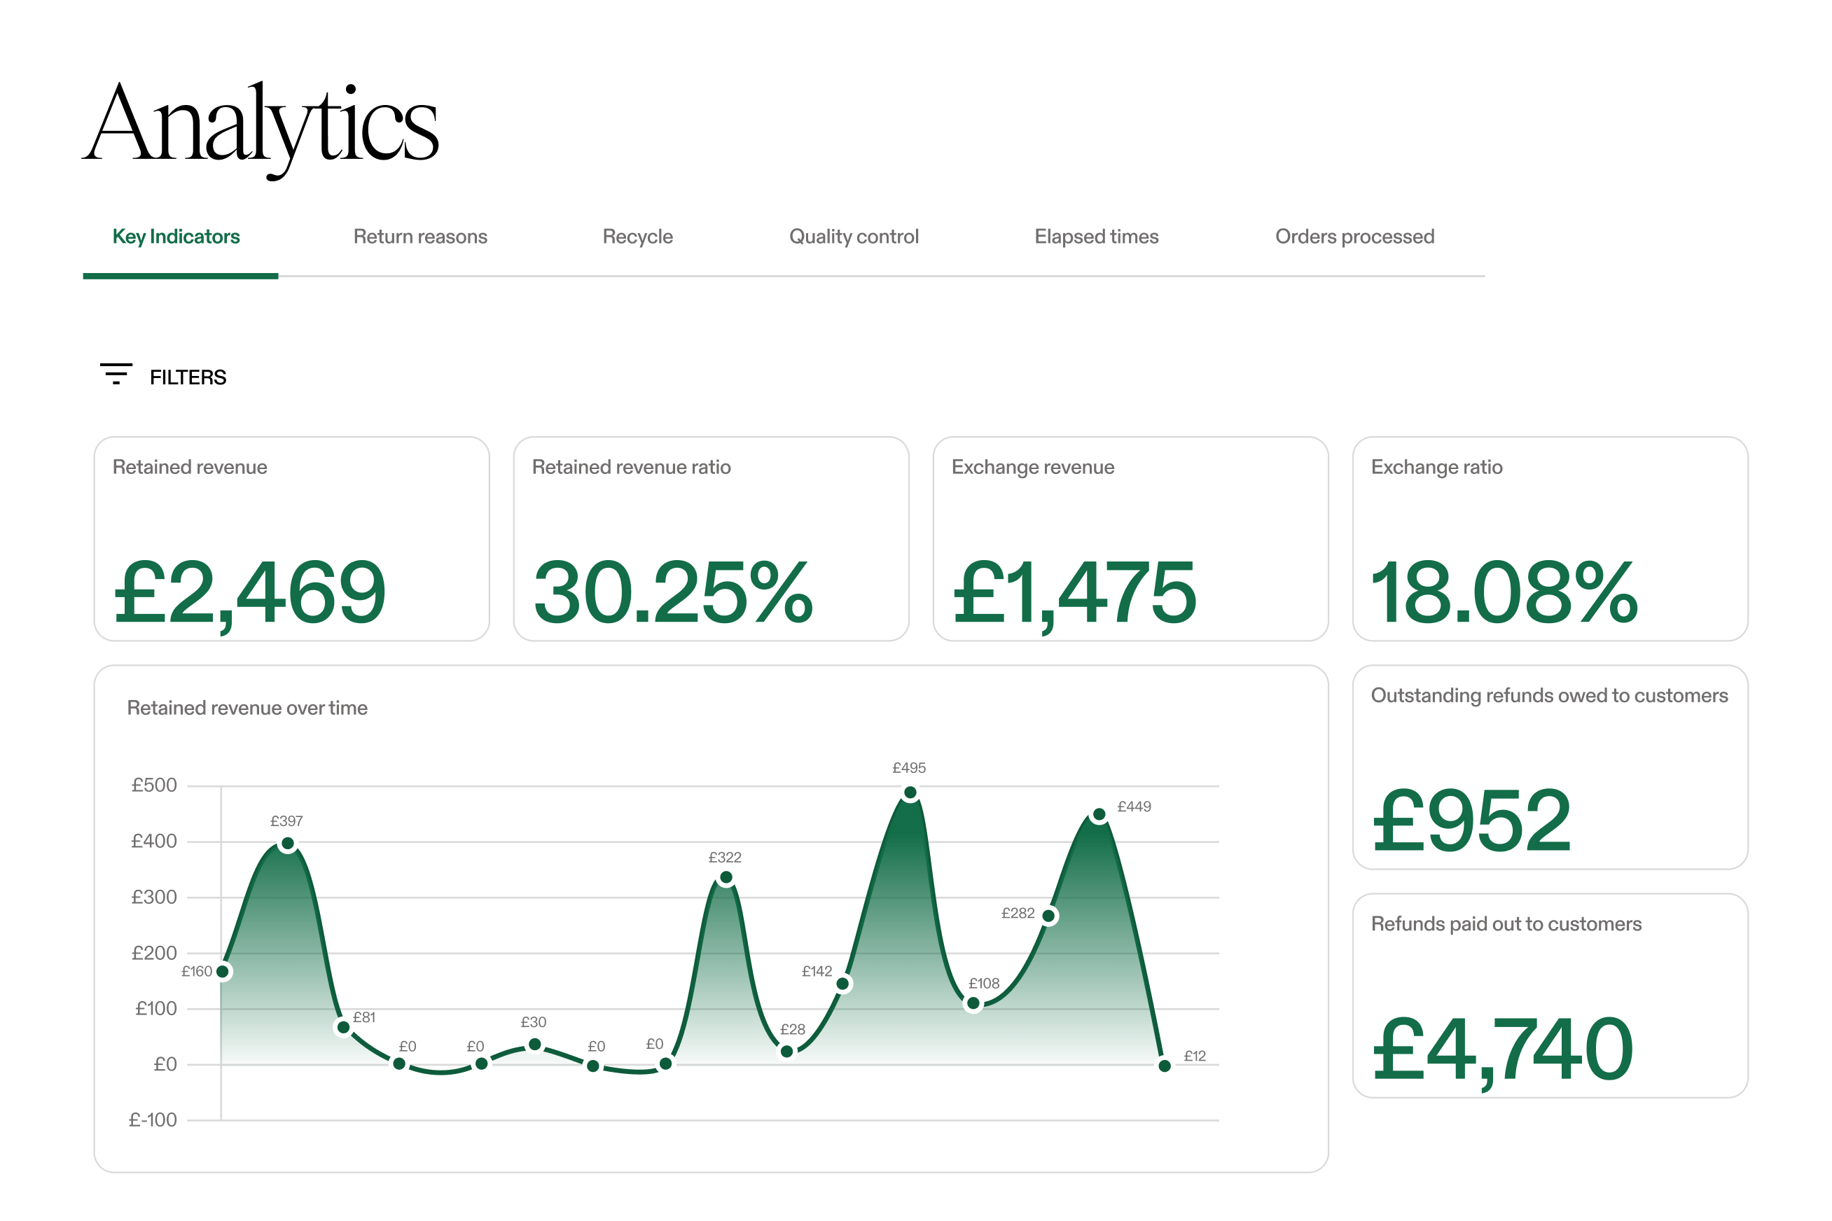
Task: Switch to the Key Indicators tab
Action: [176, 237]
